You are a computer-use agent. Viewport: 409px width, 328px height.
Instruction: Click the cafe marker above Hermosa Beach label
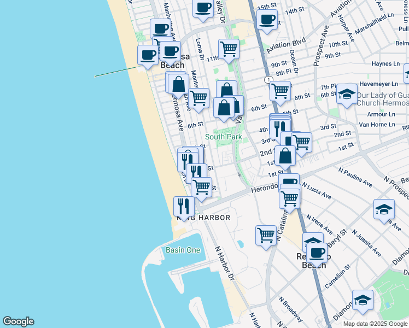pyautogui.click(x=171, y=53)
